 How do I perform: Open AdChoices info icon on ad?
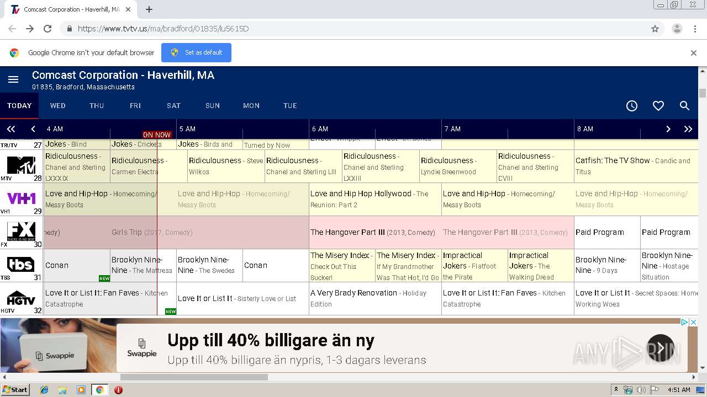coord(684,322)
